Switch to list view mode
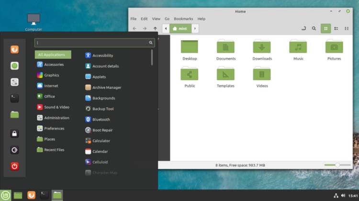The height and width of the screenshot is (201, 359). pyautogui.click(x=336, y=28)
